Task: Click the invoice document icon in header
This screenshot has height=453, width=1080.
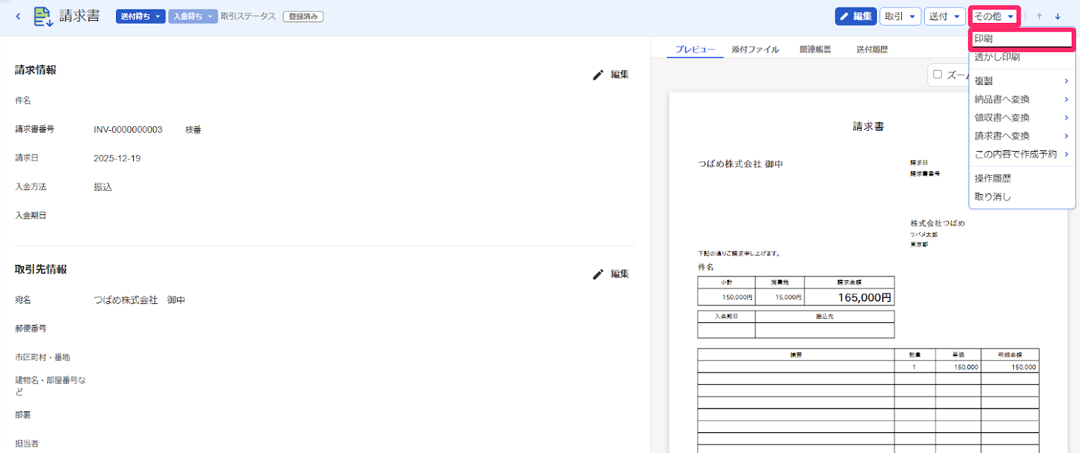Action: point(43,16)
